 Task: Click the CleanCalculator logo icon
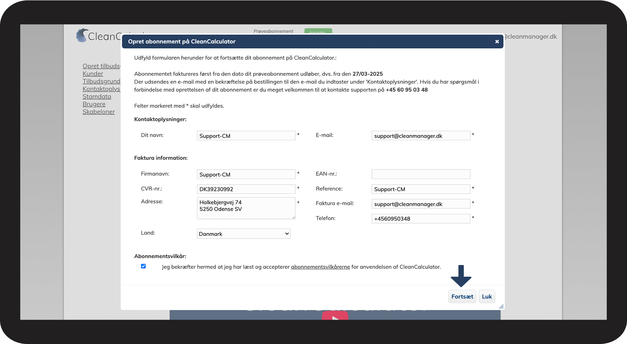click(x=82, y=35)
